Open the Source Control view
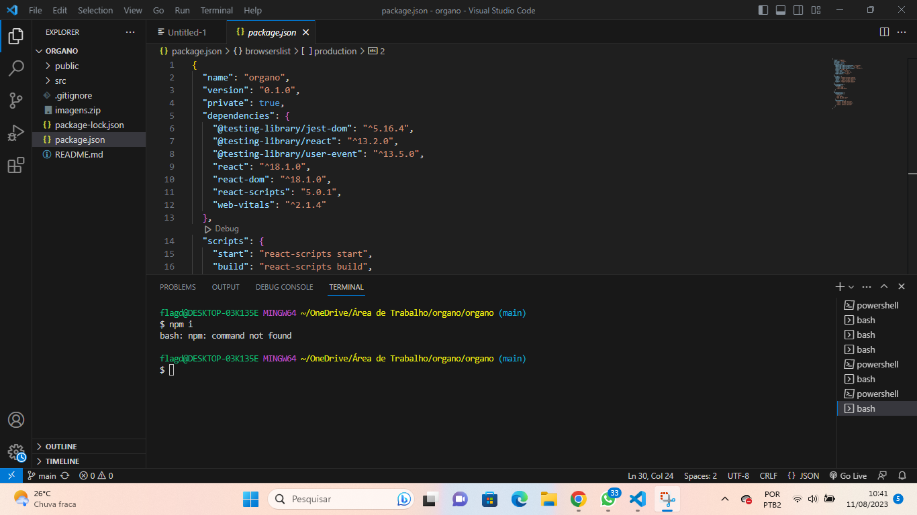This screenshot has width=917, height=515. 16,101
